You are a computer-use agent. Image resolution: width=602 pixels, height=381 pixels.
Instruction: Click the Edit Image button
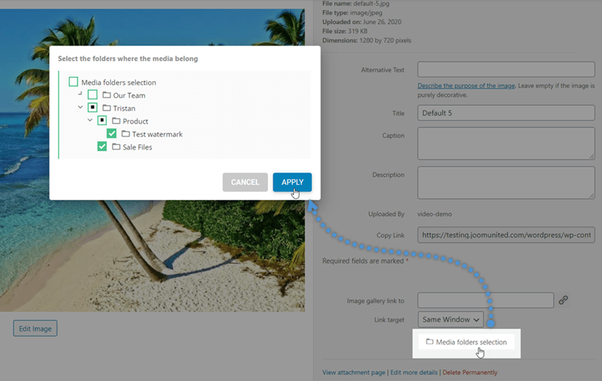pyautogui.click(x=35, y=329)
